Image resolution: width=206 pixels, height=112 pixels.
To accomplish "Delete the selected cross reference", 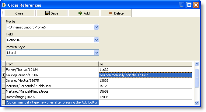I will [x=116, y=13].
